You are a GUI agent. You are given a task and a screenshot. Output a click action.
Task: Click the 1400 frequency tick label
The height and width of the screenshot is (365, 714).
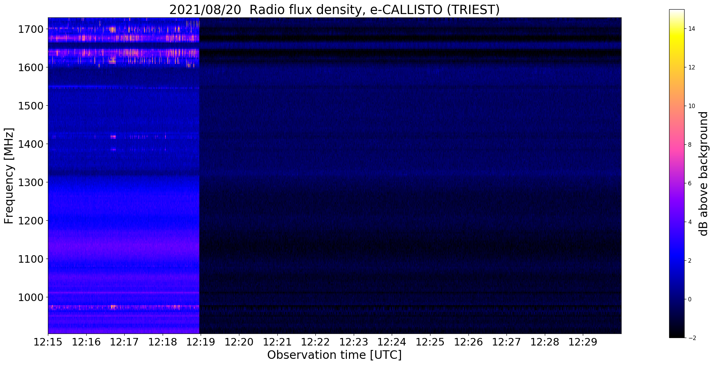31,144
